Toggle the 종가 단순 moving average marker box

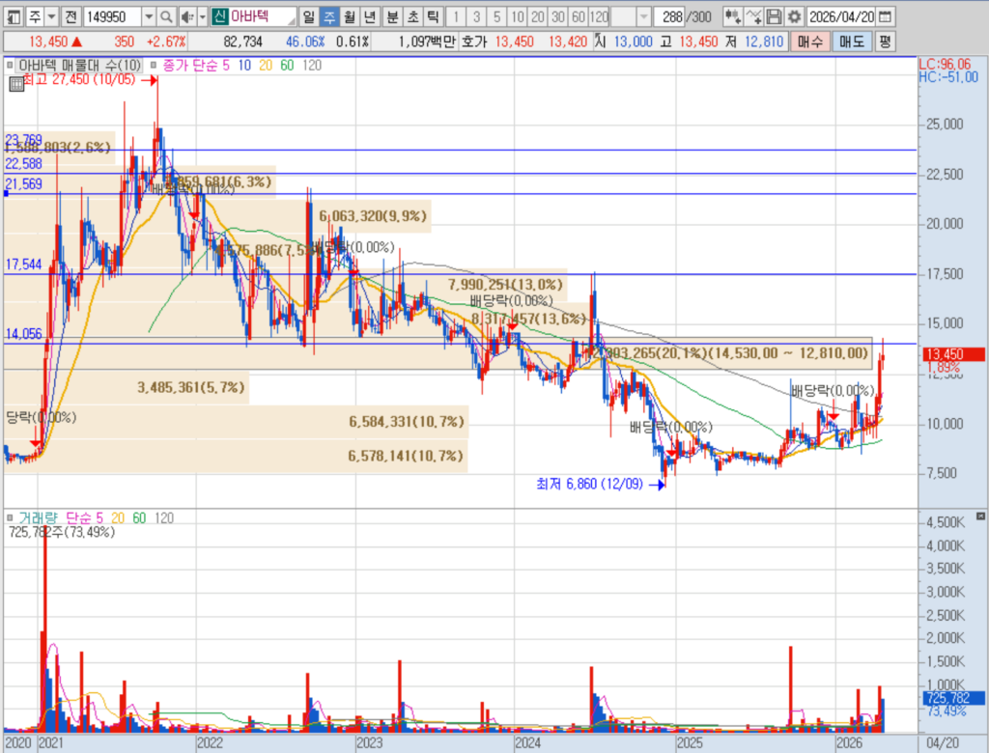(x=154, y=65)
